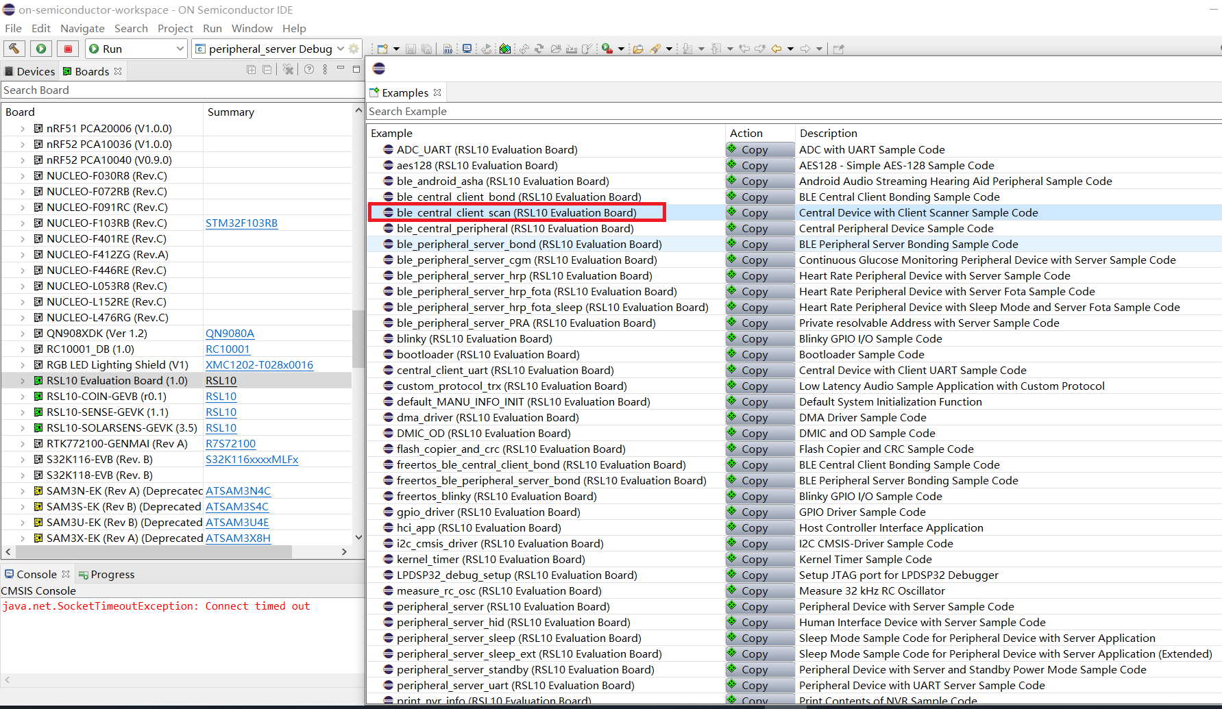Click the Forward navigation arrow
The image size is (1222, 709).
(x=805, y=49)
